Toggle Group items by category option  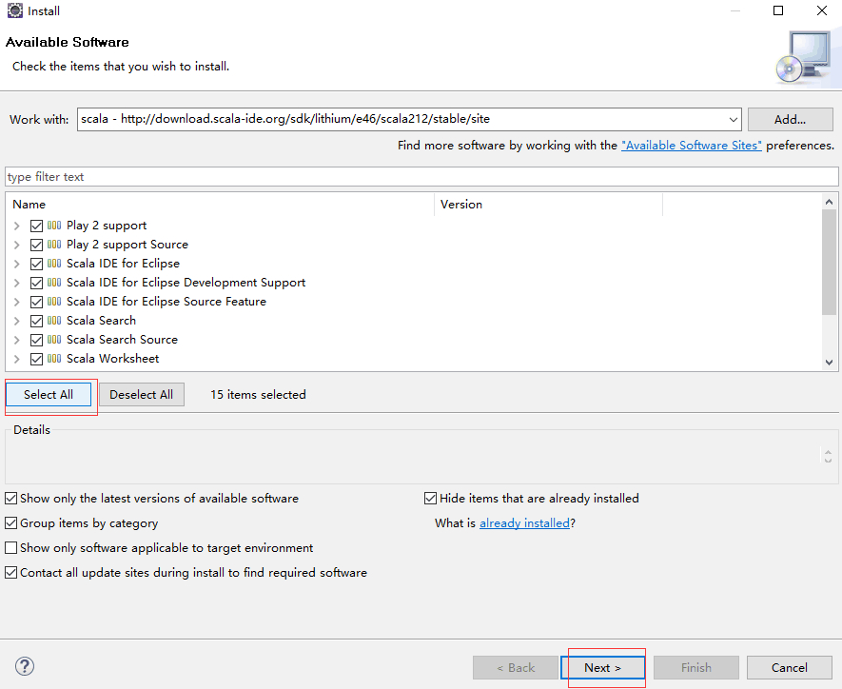point(10,523)
